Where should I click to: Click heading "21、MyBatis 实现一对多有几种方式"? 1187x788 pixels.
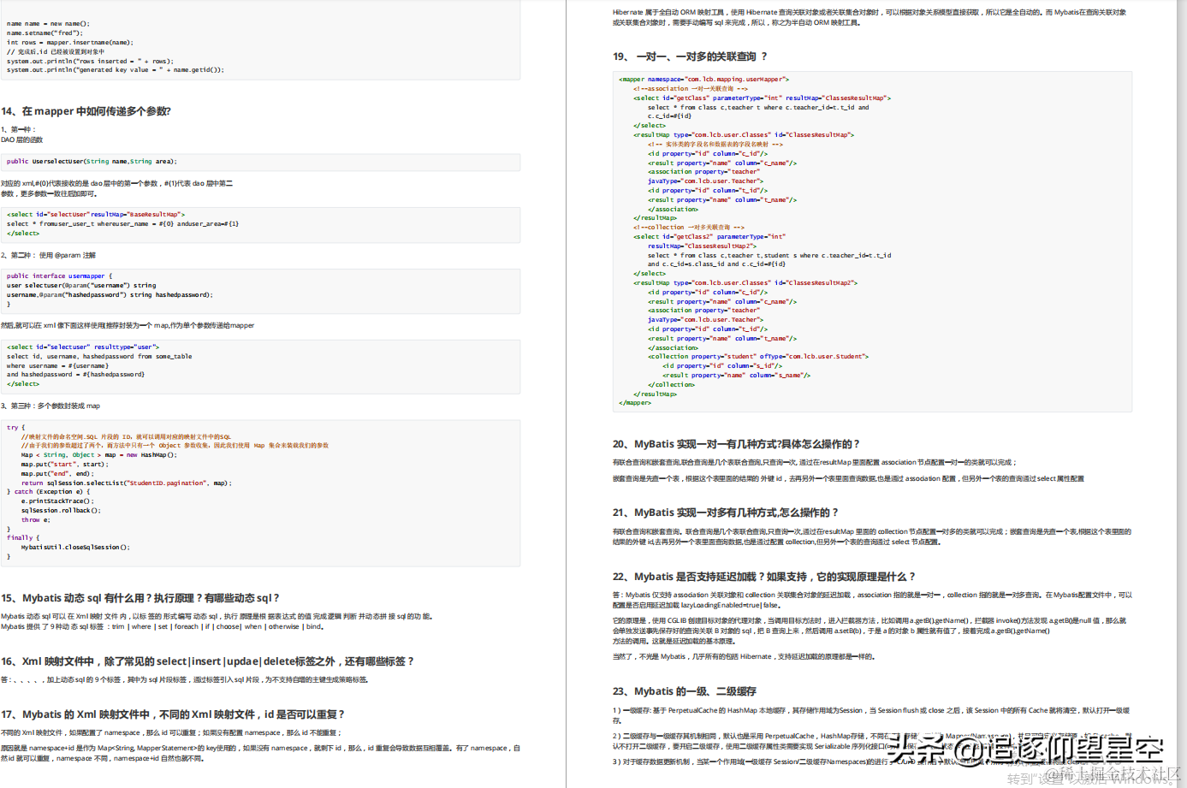pos(726,512)
